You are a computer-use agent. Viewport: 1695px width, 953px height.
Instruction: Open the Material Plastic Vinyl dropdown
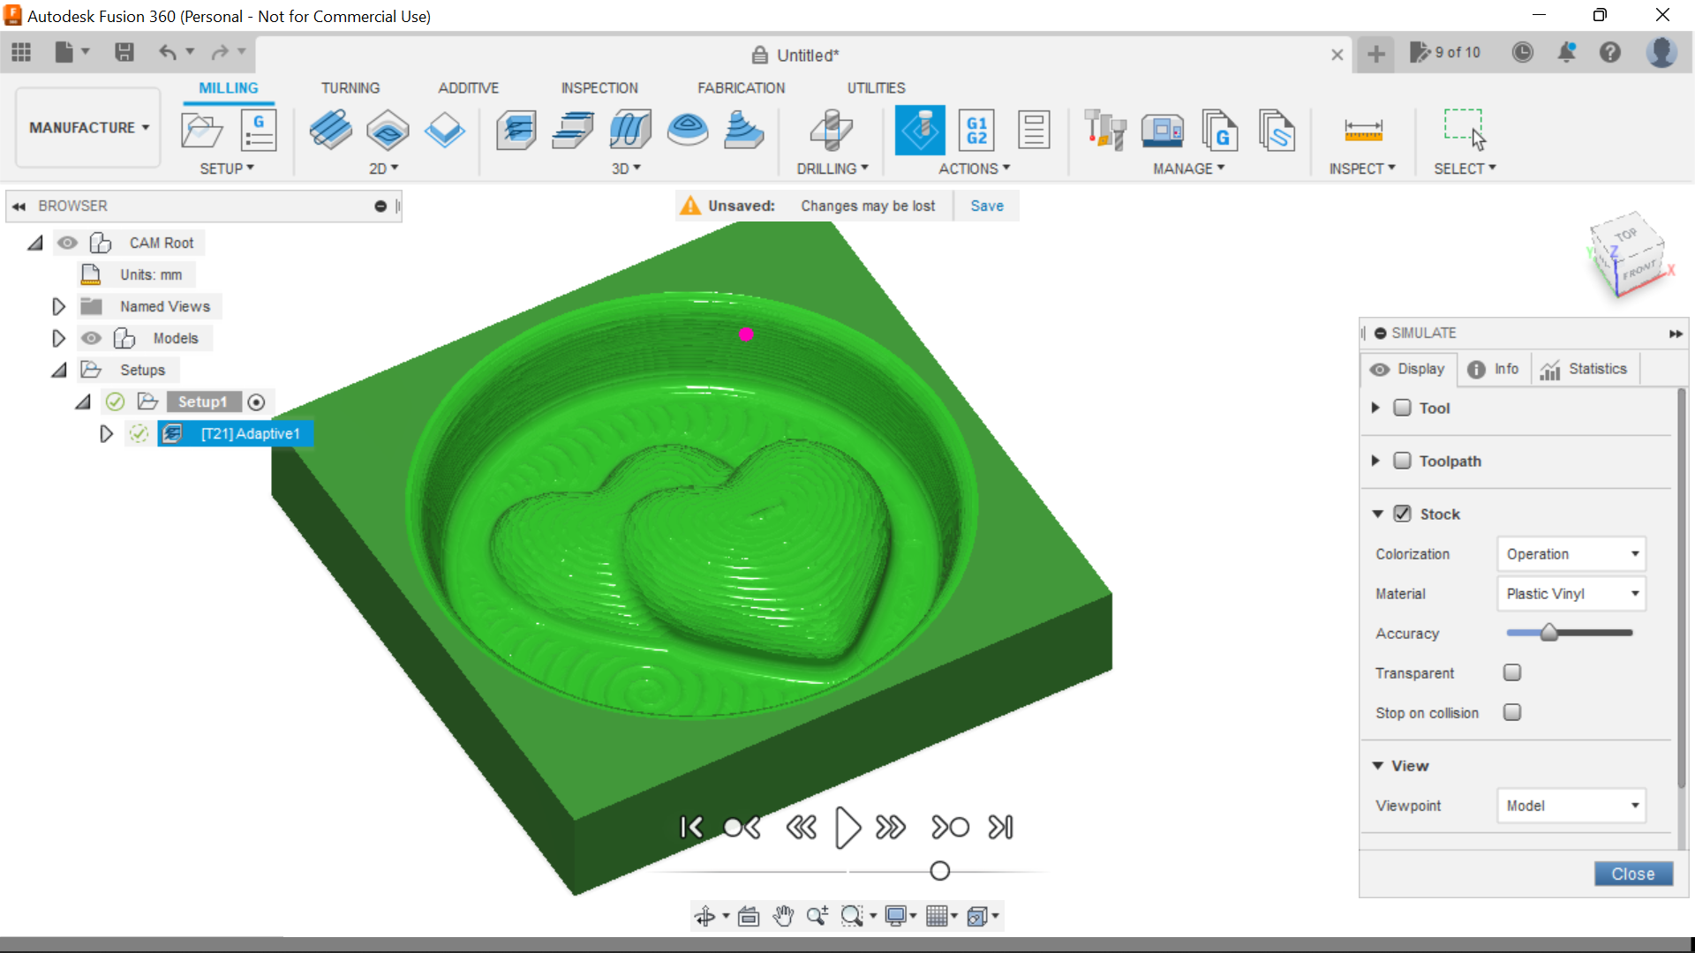1571,594
